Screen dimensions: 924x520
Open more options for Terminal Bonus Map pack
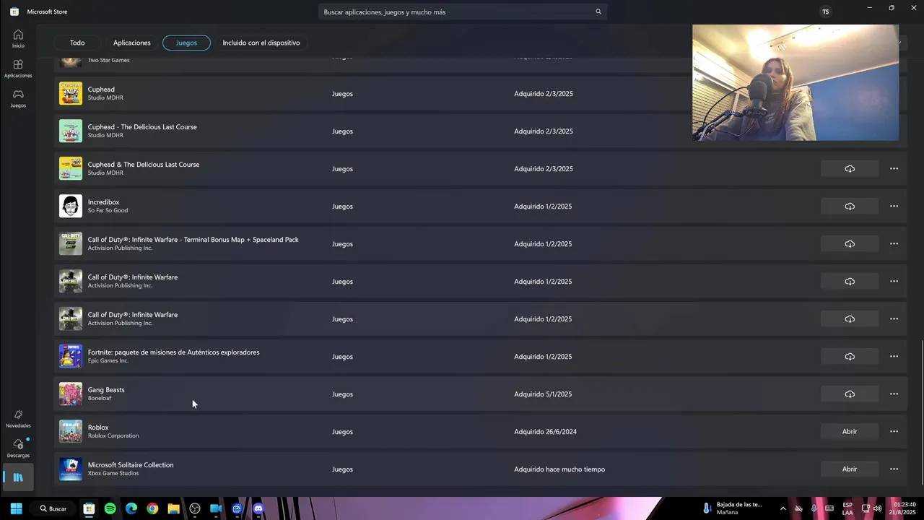894,244
